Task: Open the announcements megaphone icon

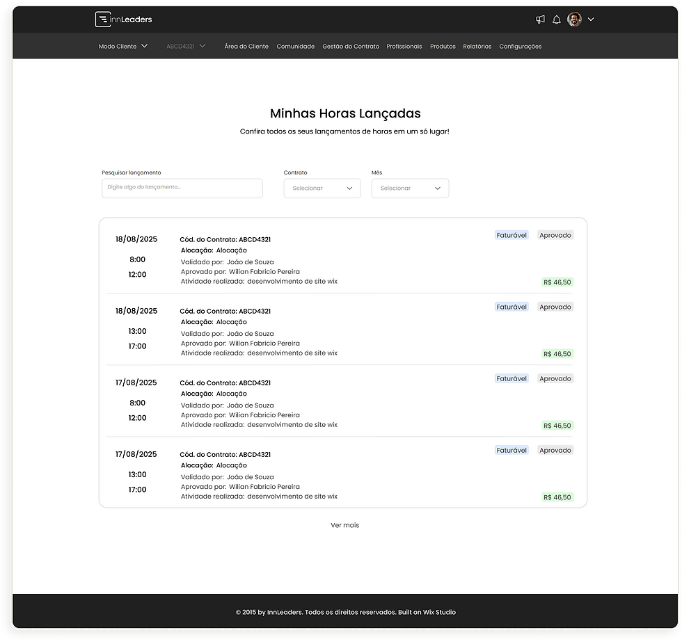Action: [540, 19]
